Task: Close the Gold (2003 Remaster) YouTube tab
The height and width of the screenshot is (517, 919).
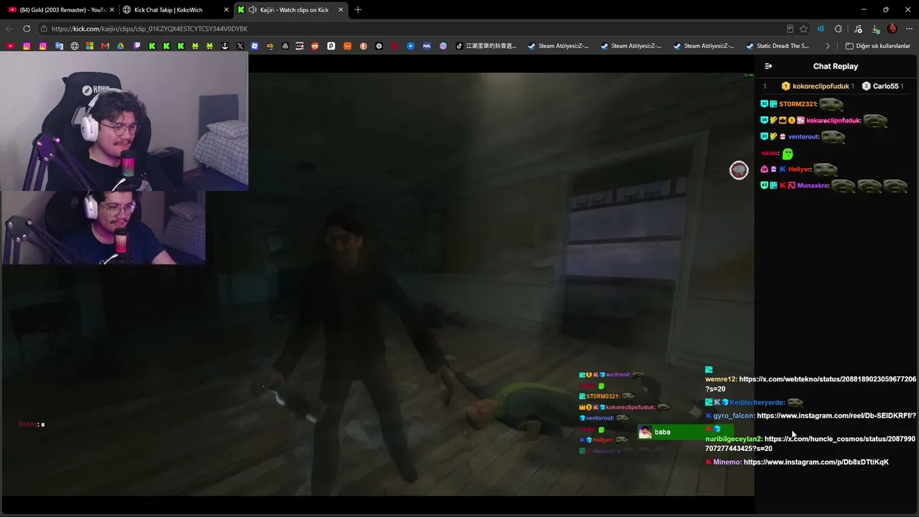Action: coord(111,9)
